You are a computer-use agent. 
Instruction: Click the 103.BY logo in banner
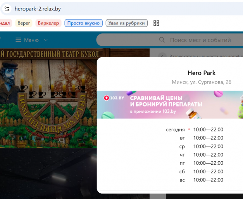tap(114, 98)
